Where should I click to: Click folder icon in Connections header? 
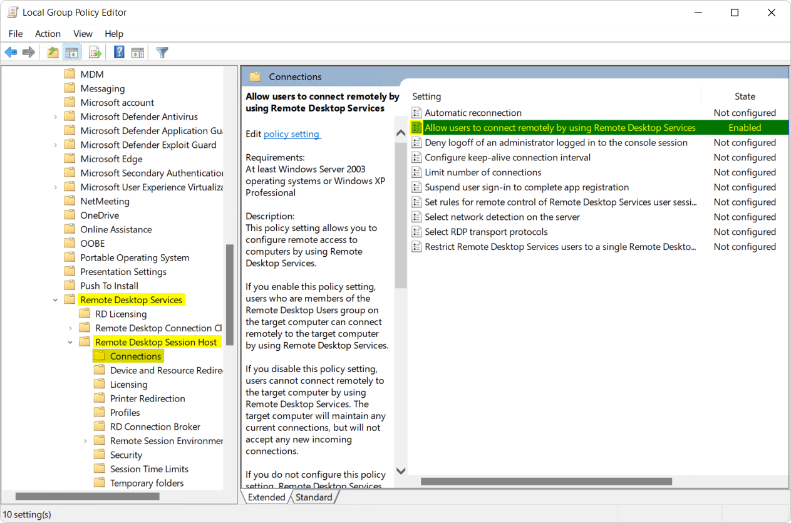click(255, 76)
